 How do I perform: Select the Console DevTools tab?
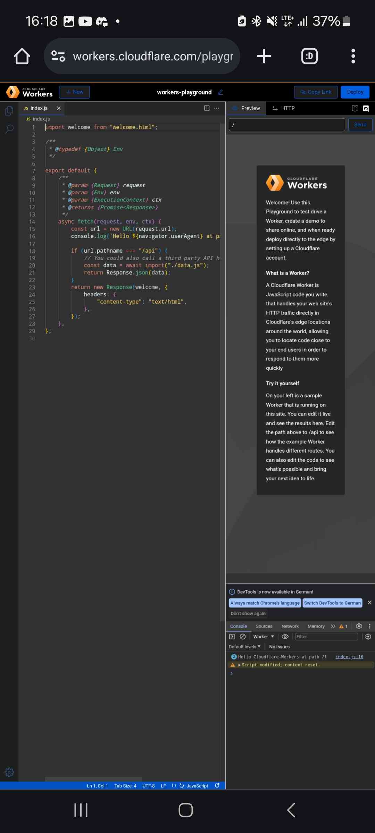(239, 626)
